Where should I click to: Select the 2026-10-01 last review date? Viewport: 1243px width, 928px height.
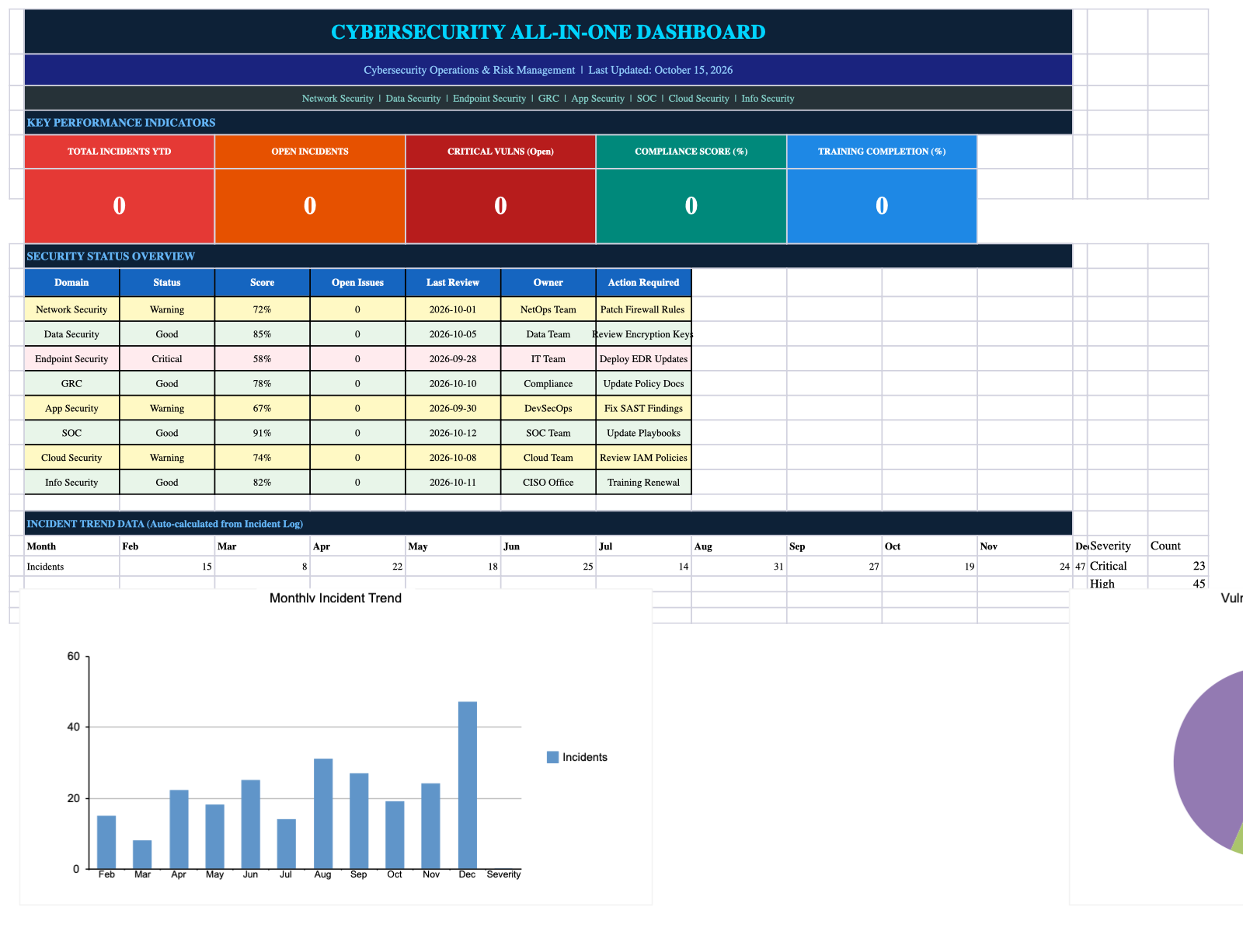click(453, 309)
